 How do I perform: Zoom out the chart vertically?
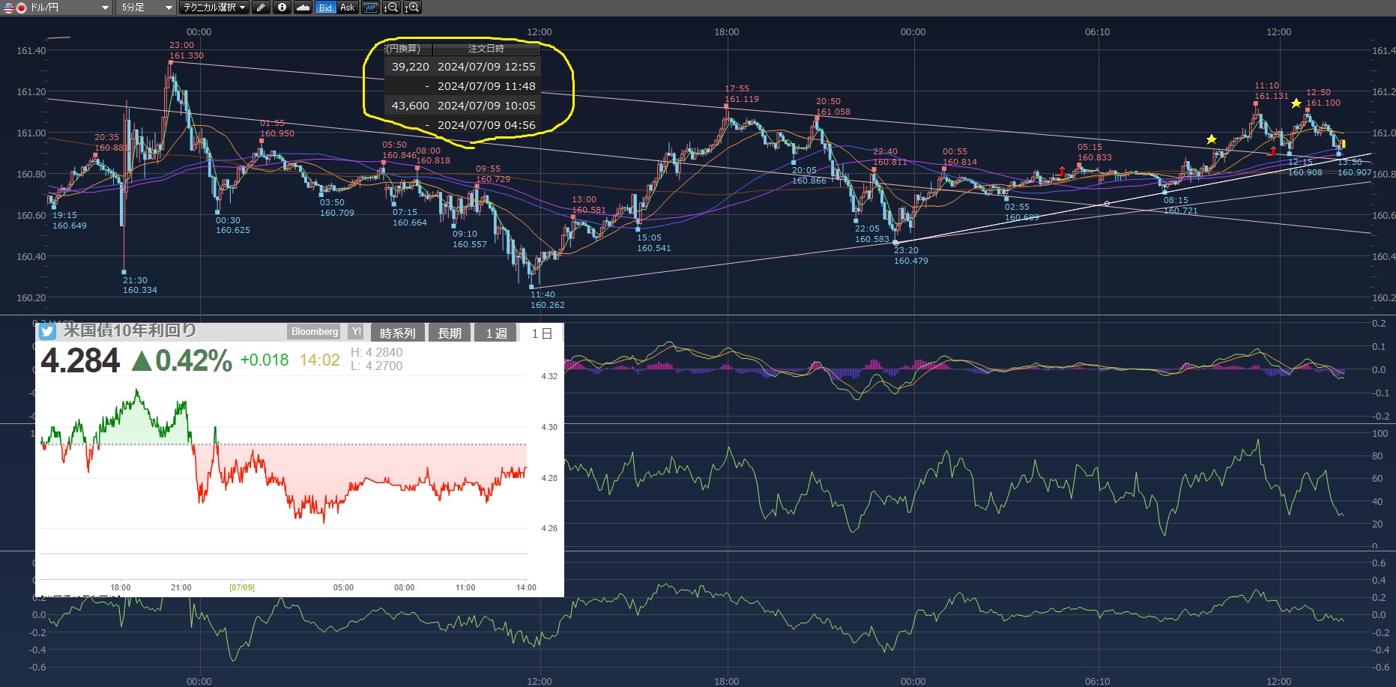click(x=391, y=7)
